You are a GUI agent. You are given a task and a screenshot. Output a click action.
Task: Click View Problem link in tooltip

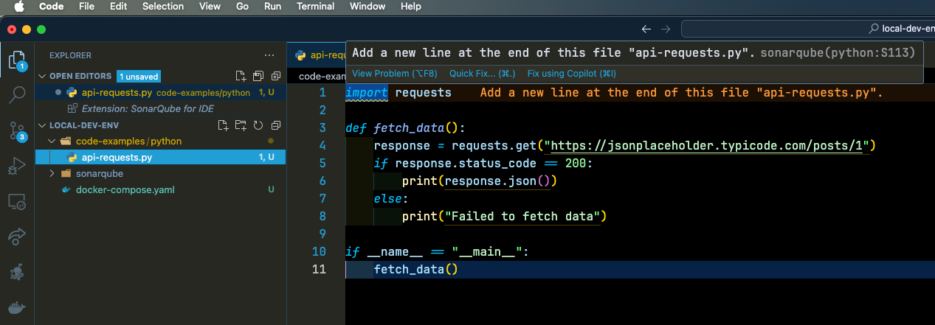[x=394, y=74]
